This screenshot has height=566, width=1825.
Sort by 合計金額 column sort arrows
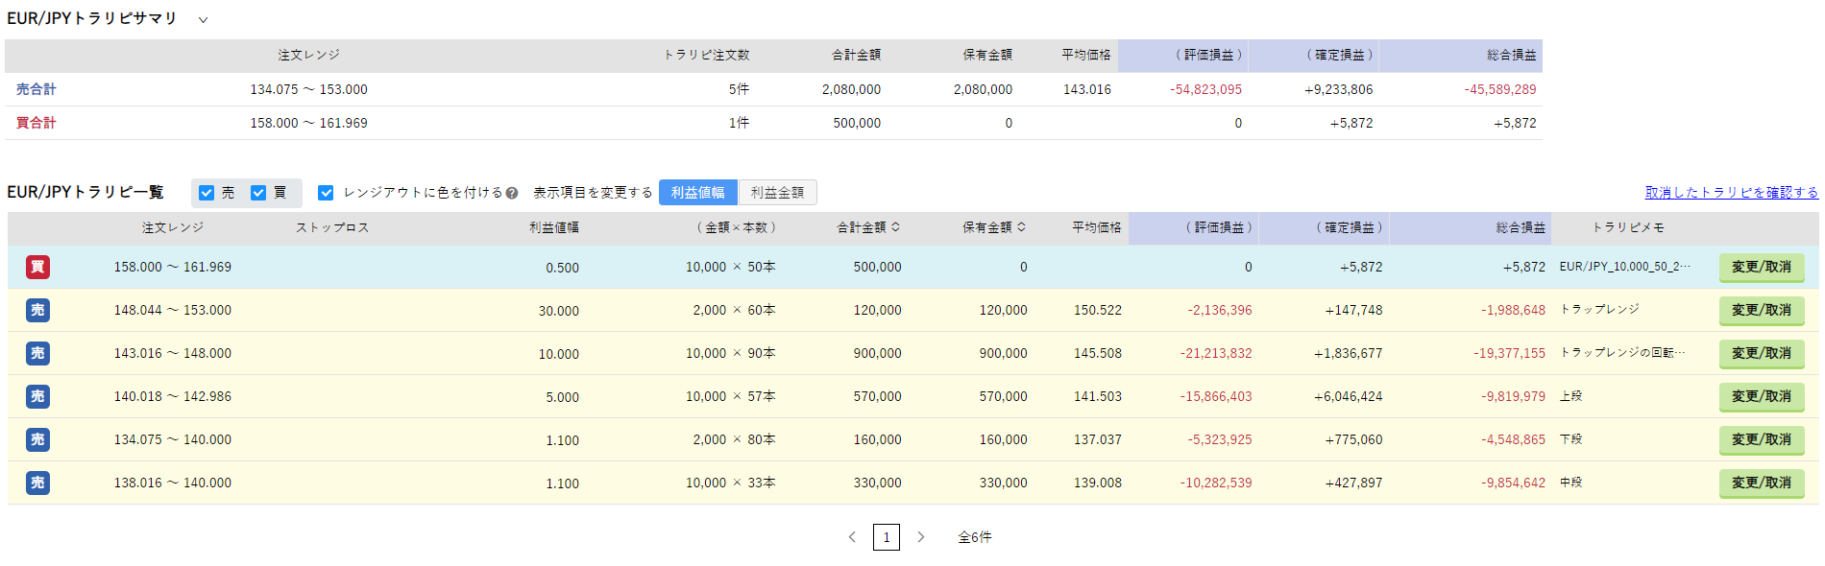(895, 227)
